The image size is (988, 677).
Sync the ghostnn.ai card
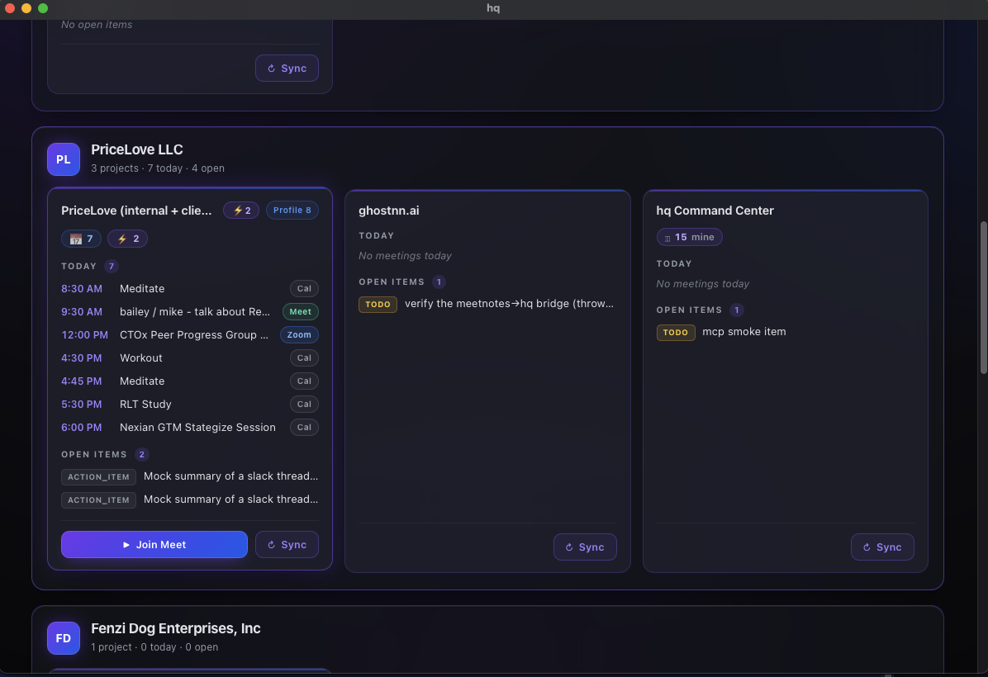coord(585,547)
